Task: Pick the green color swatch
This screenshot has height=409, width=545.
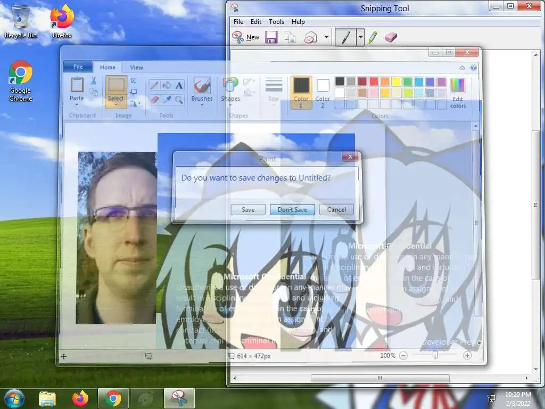Action: (408, 81)
